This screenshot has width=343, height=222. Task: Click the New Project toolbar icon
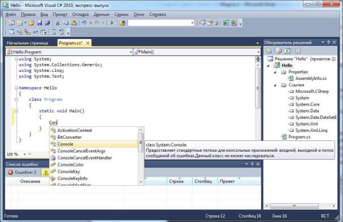coord(11,23)
